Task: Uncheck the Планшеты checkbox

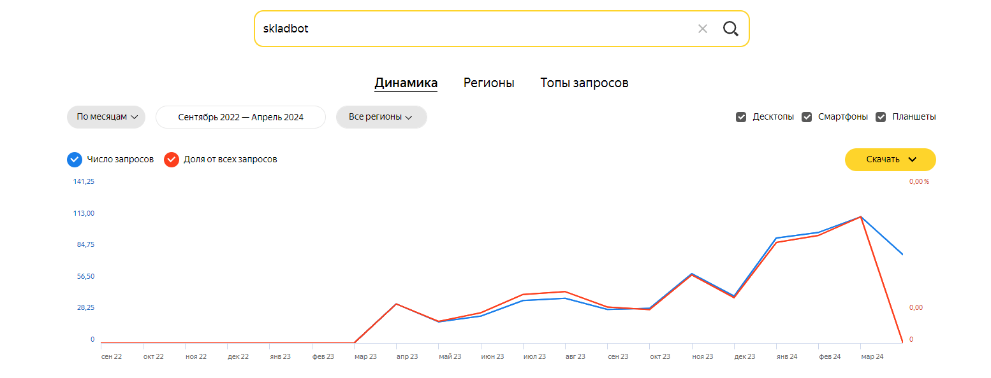Action: 881,117
